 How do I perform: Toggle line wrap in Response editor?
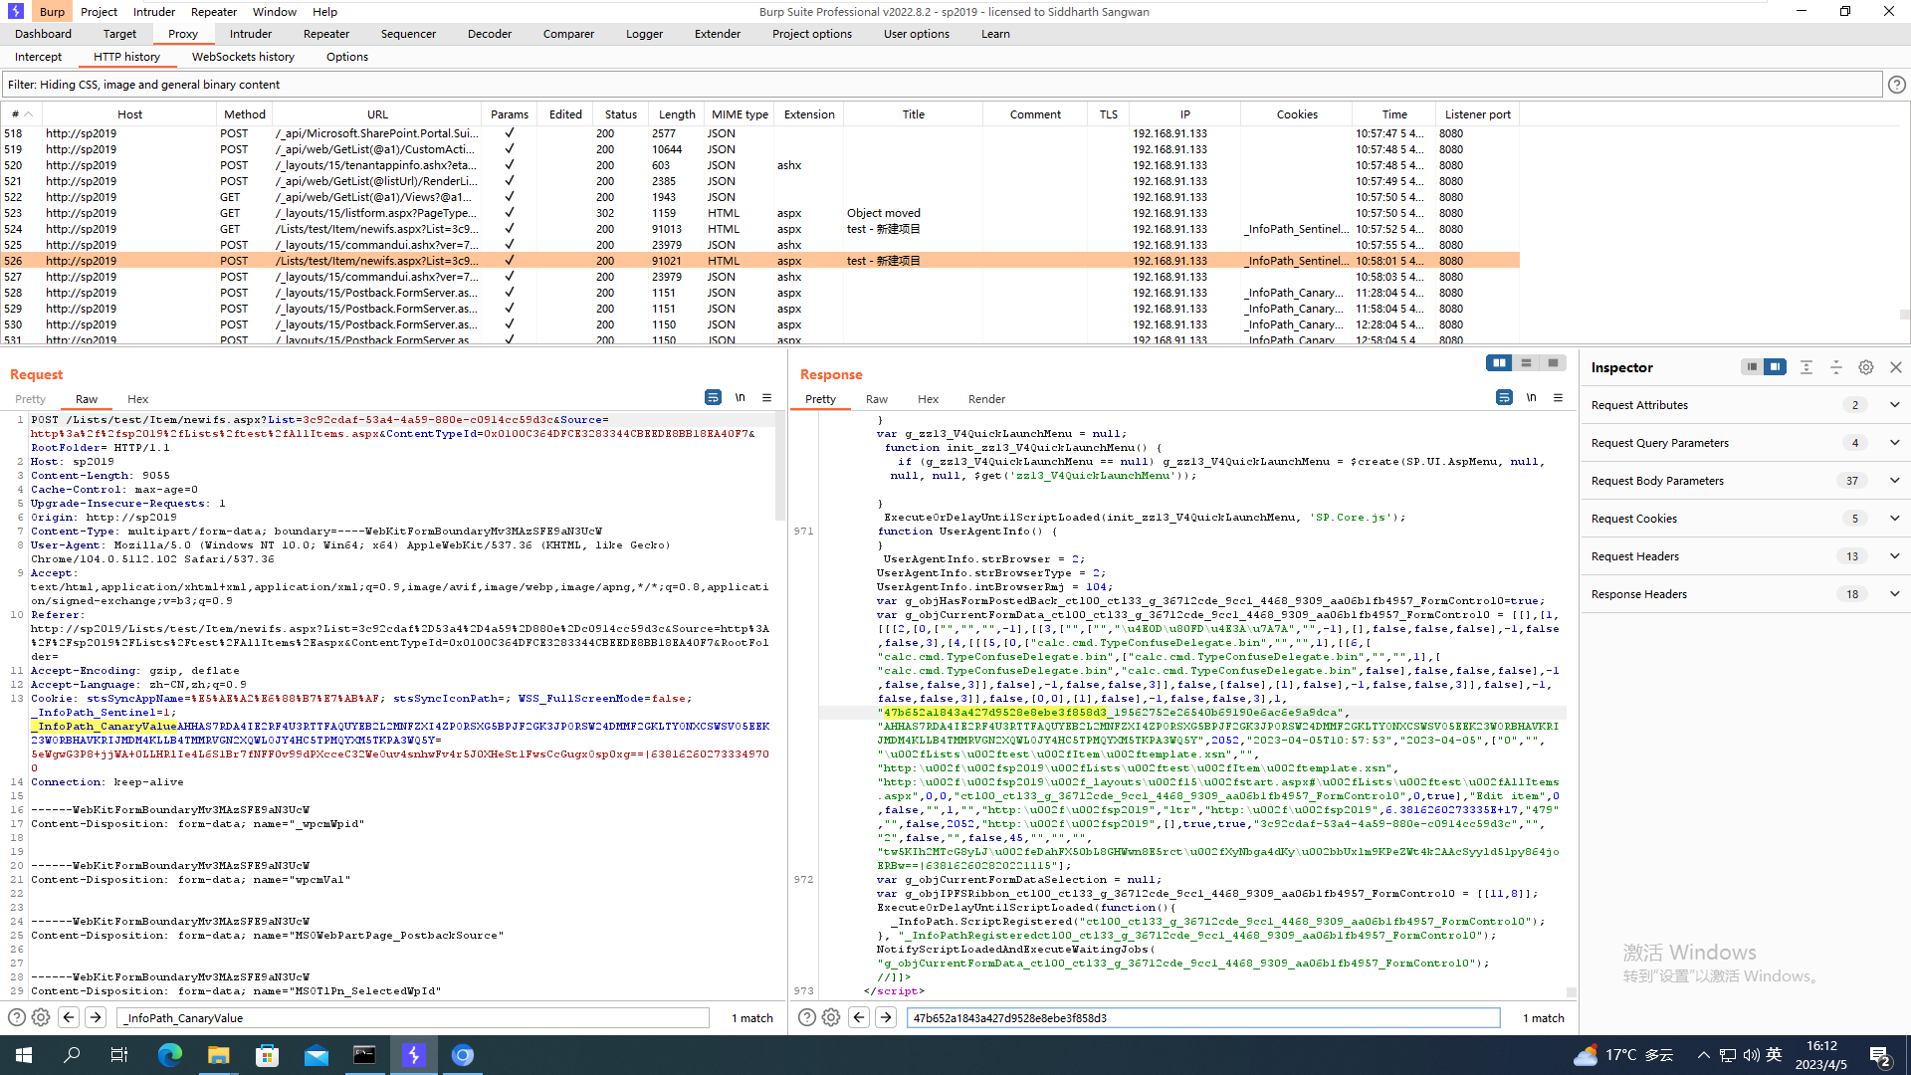point(1504,397)
